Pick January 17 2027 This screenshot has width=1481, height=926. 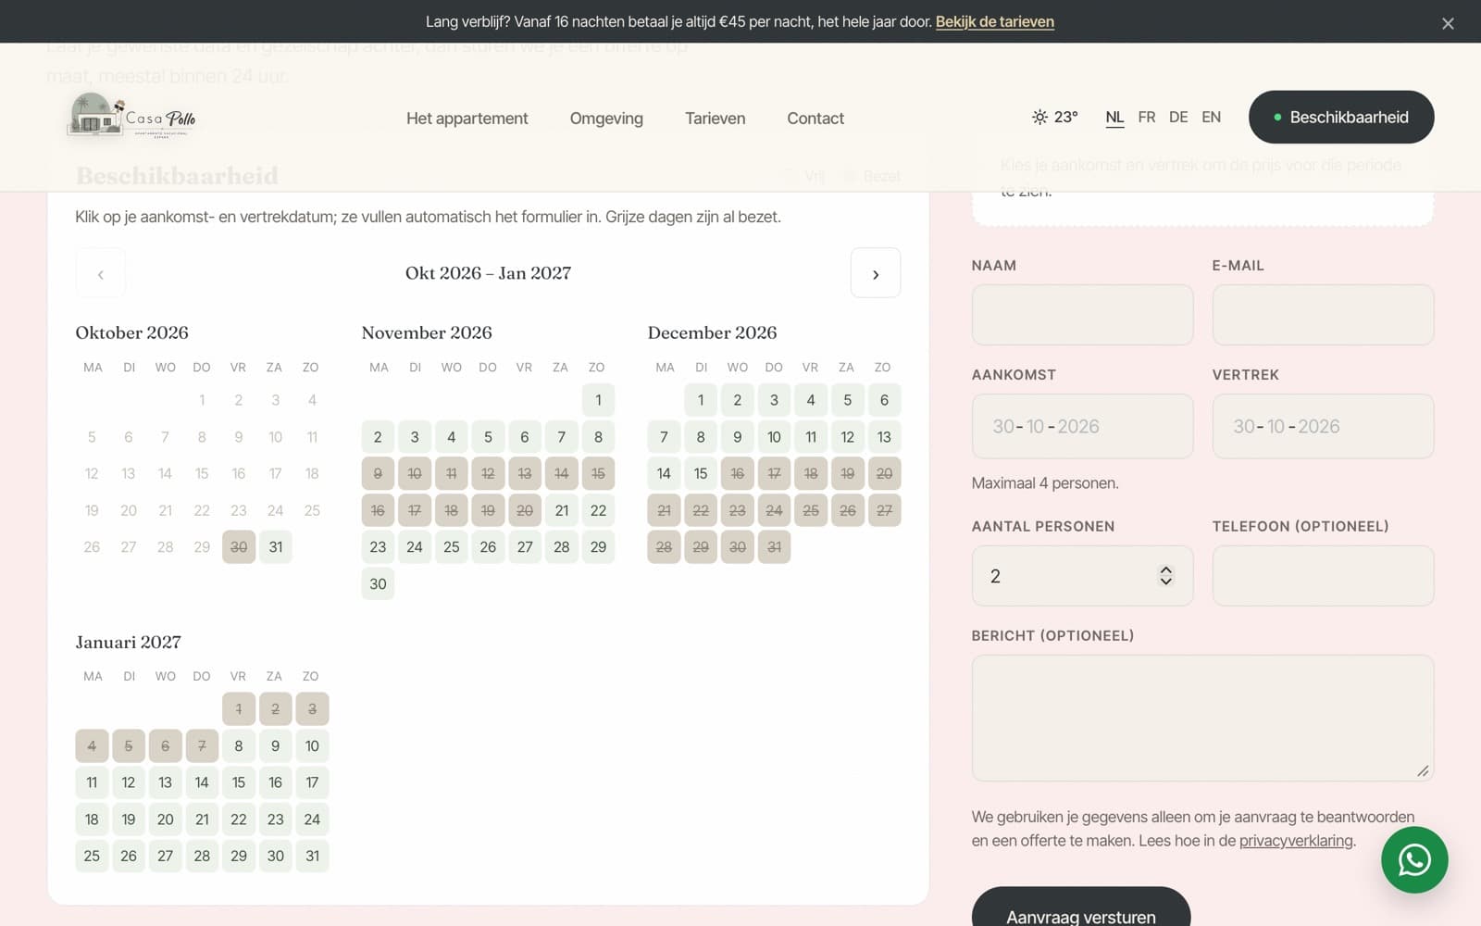[313, 782]
